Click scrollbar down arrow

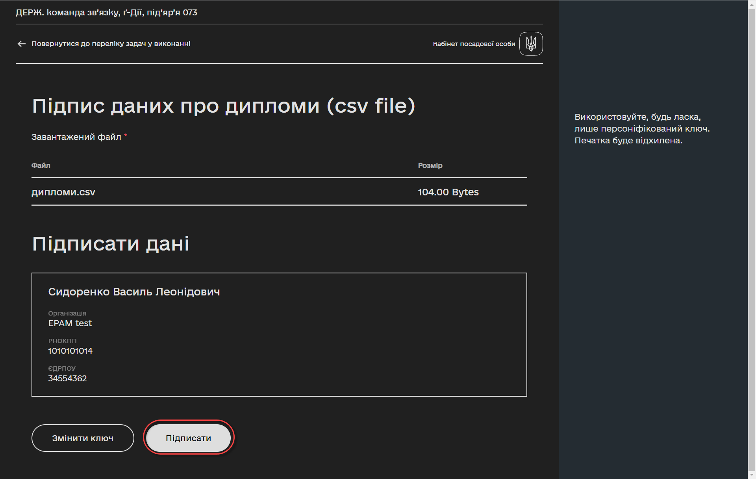[x=752, y=475]
